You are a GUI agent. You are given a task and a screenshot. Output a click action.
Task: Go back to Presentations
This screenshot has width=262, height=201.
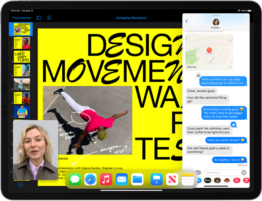pos(22,18)
